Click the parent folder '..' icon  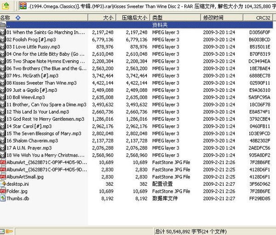coord(3,25)
